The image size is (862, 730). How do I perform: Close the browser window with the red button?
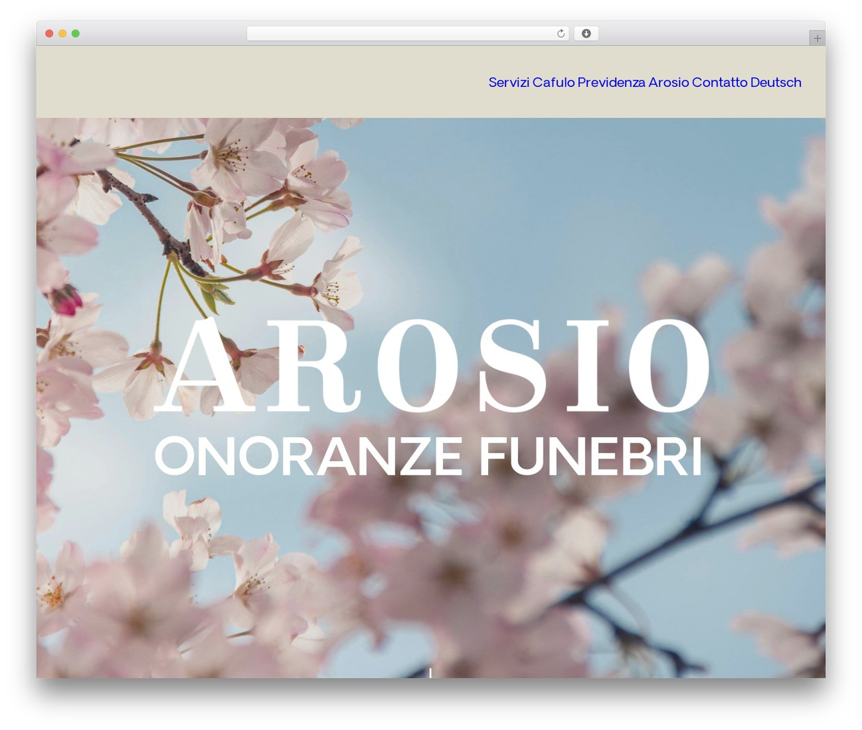coord(49,34)
